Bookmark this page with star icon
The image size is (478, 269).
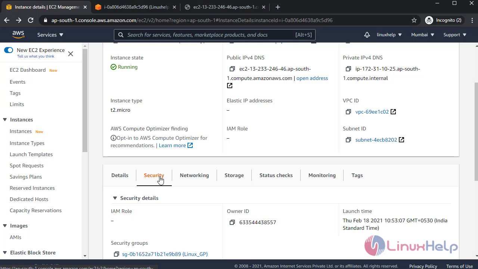(x=414, y=20)
